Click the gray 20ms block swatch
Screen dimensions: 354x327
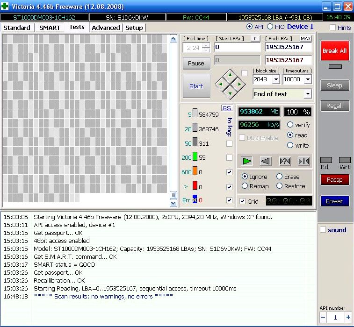tap(195, 128)
